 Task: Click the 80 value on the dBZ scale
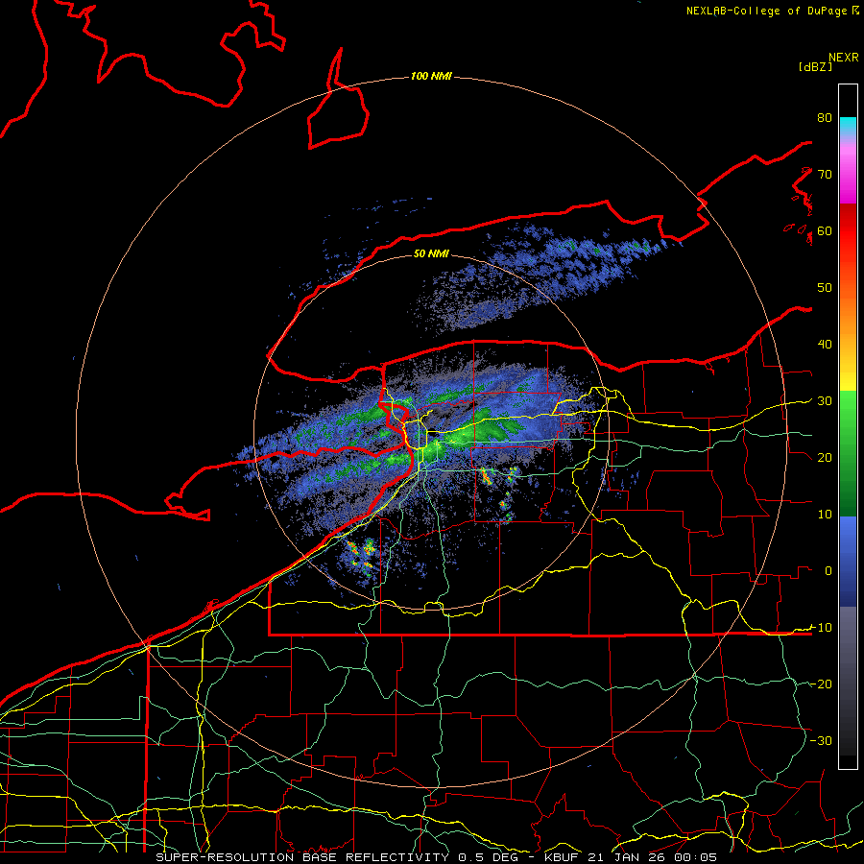(x=825, y=118)
